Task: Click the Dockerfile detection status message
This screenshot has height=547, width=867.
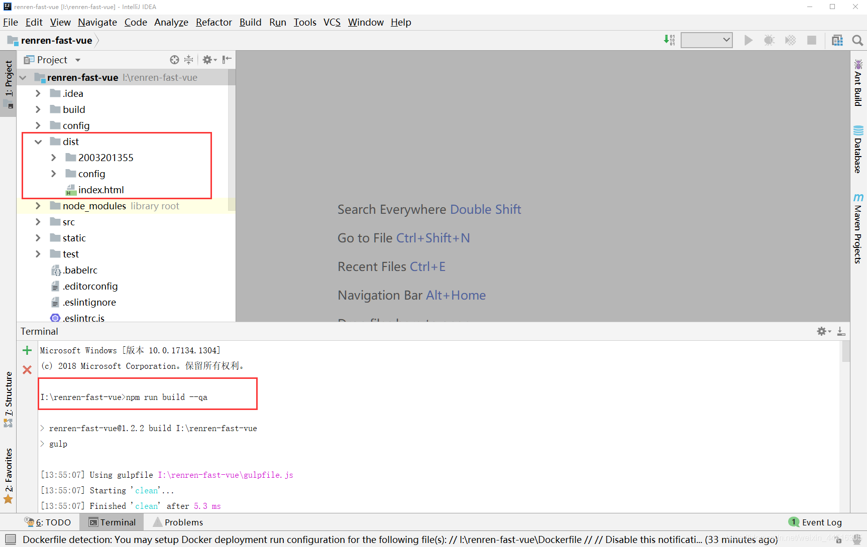Action: [400, 539]
